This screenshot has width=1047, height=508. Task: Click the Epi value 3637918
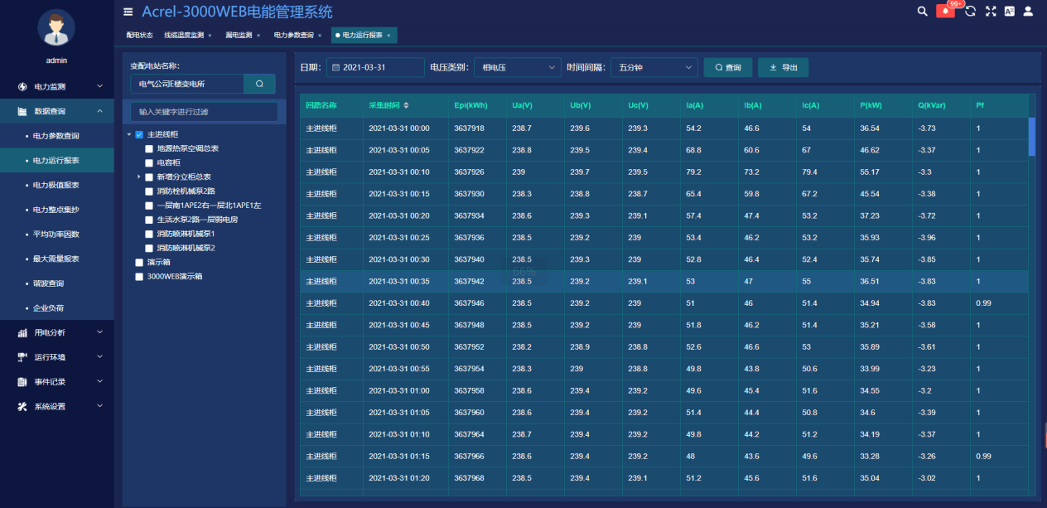click(x=469, y=128)
